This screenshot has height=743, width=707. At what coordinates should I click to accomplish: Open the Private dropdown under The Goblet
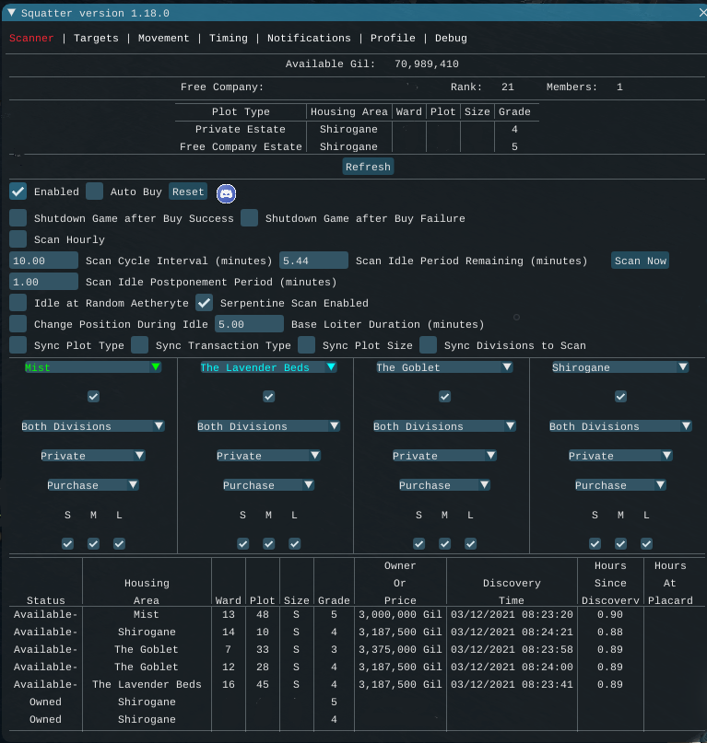pos(444,456)
